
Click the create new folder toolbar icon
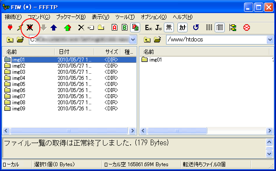[x=101, y=27]
